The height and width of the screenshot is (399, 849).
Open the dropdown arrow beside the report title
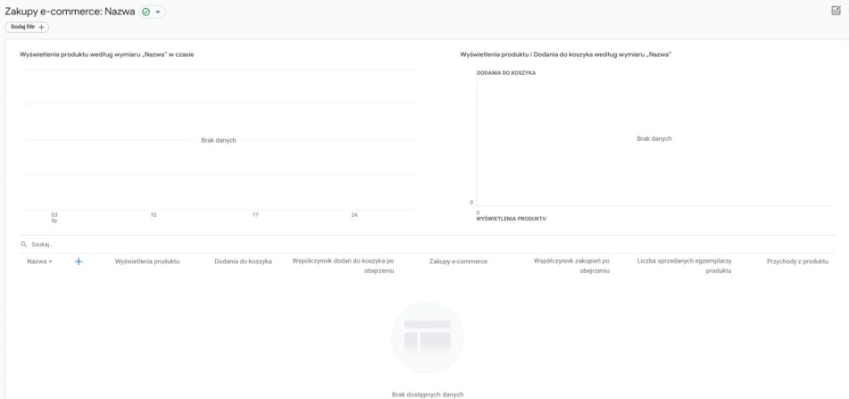pyautogui.click(x=159, y=12)
